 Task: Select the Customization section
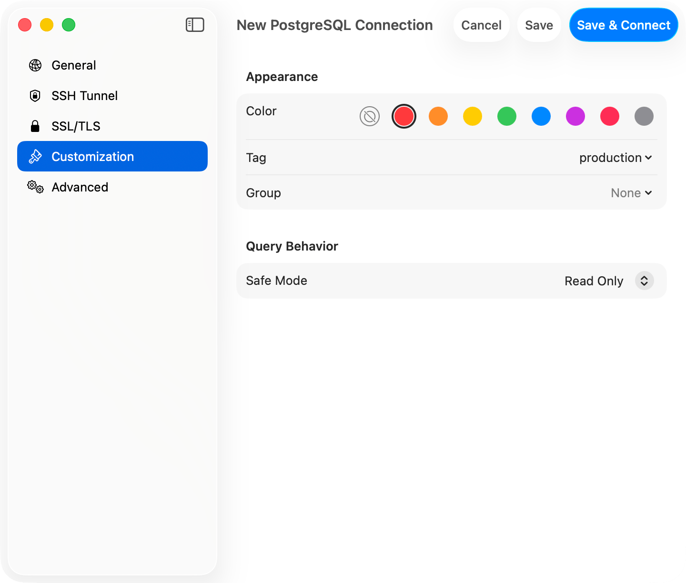click(112, 156)
